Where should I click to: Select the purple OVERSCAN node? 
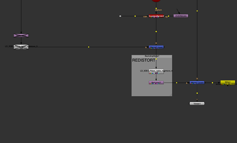click(181, 16)
